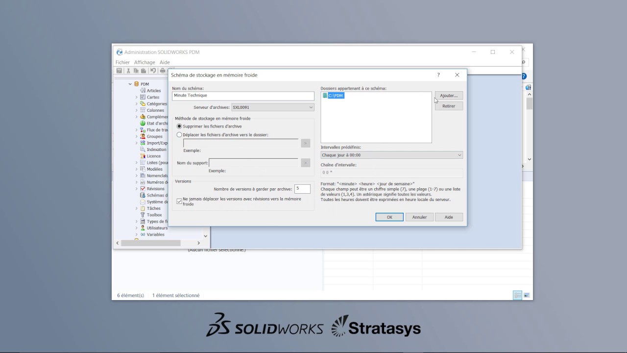
Task: Click the Aide button in dialog
Action: [449, 217]
